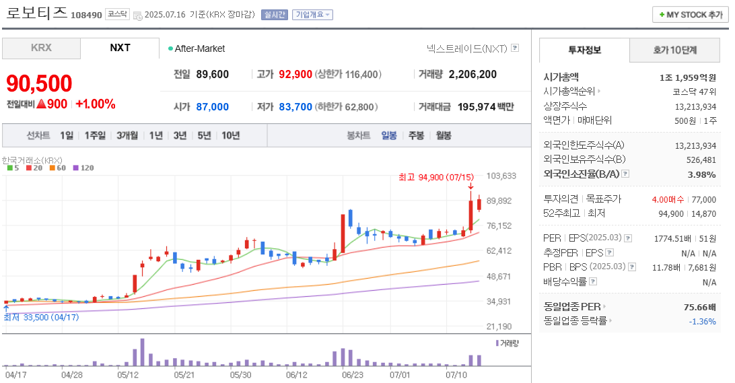Viewport: 735px width, 383px height.
Task: Click the 1774.51배 PER value
Action: click(672, 238)
